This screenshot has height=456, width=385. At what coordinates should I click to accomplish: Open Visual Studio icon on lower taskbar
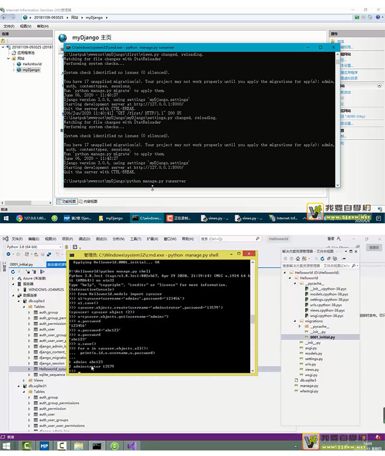[132, 446]
